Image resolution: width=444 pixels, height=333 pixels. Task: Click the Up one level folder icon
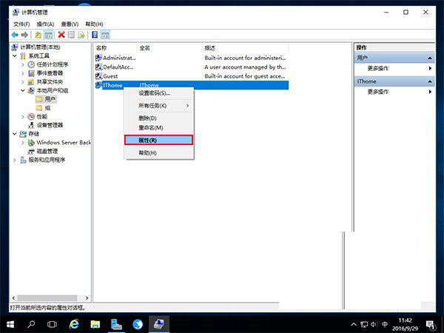tap(38, 35)
